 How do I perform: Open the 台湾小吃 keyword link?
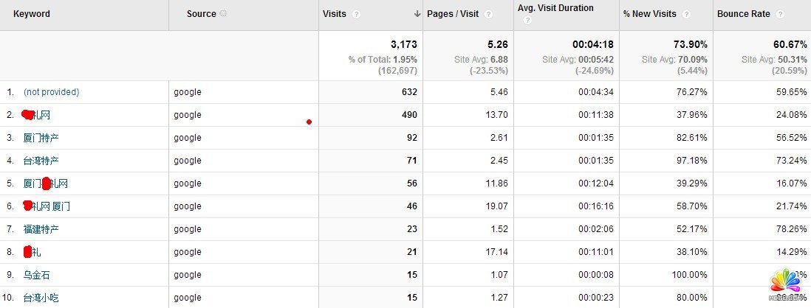click(41, 298)
